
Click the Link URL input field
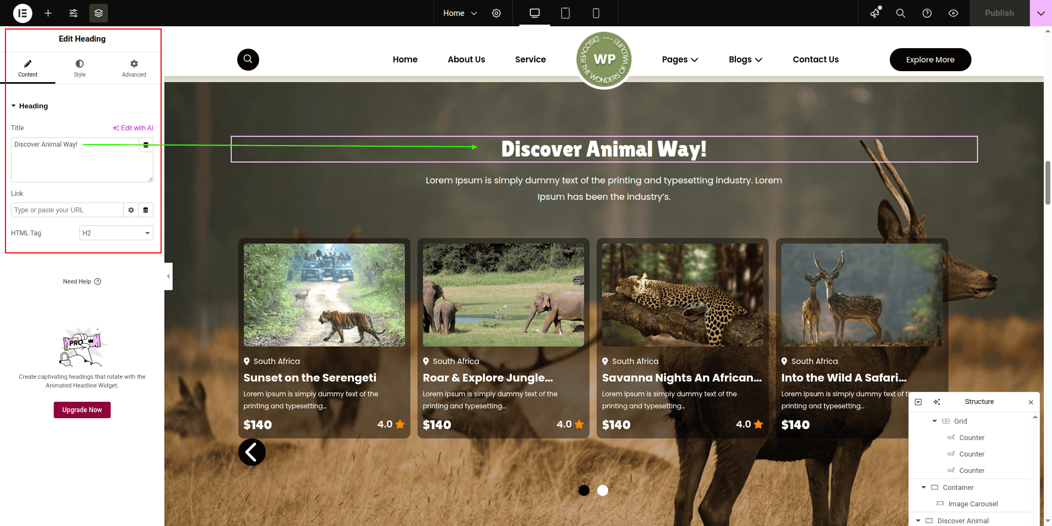(x=67, y=210)
